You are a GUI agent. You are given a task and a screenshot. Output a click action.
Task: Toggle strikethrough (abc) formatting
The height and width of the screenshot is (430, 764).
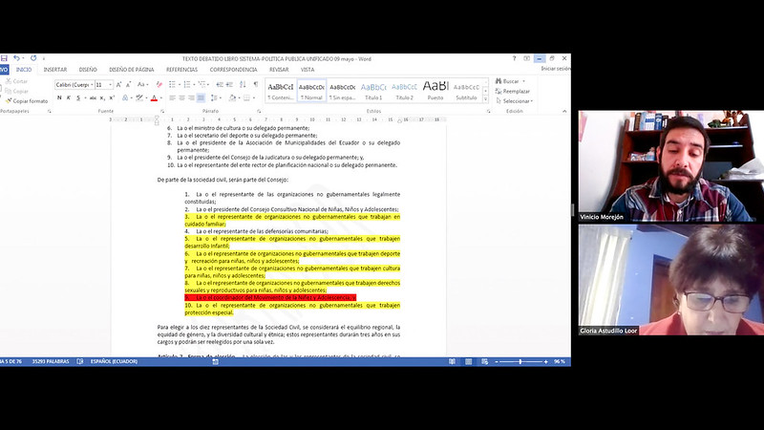93,98
